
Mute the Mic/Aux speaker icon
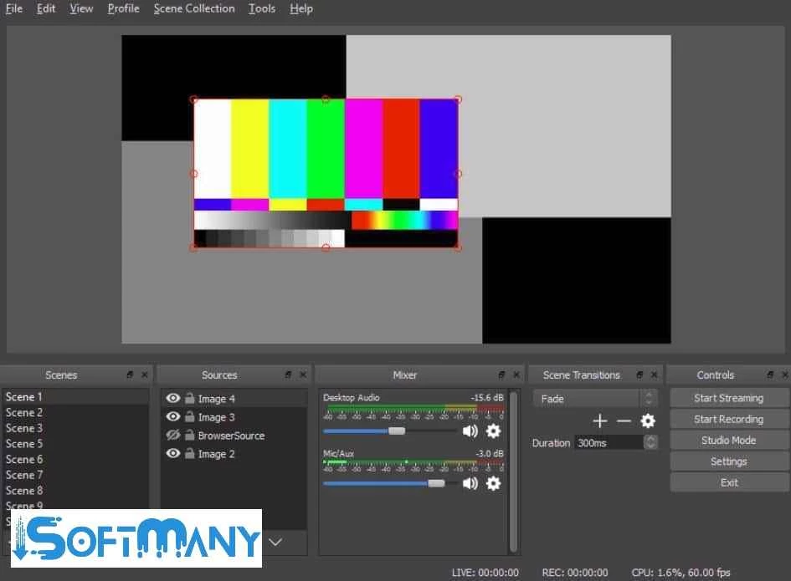pos(470,483)
